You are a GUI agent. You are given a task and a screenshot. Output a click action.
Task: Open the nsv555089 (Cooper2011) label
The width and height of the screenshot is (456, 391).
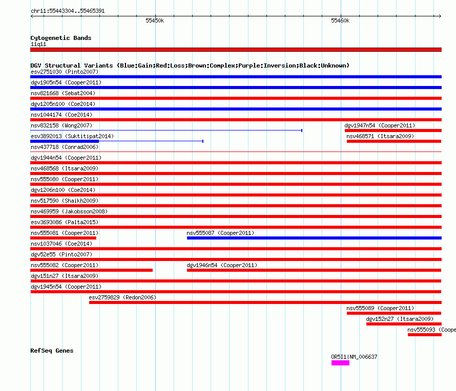380,308
